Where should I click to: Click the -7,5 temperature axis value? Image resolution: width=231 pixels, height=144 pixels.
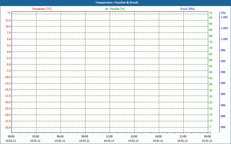coord(8,71)
